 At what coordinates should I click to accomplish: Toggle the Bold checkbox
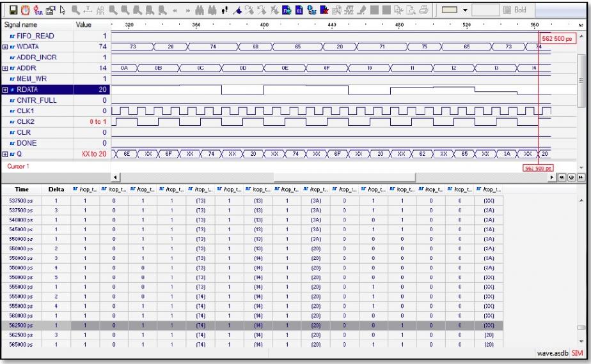pos(507,10)
